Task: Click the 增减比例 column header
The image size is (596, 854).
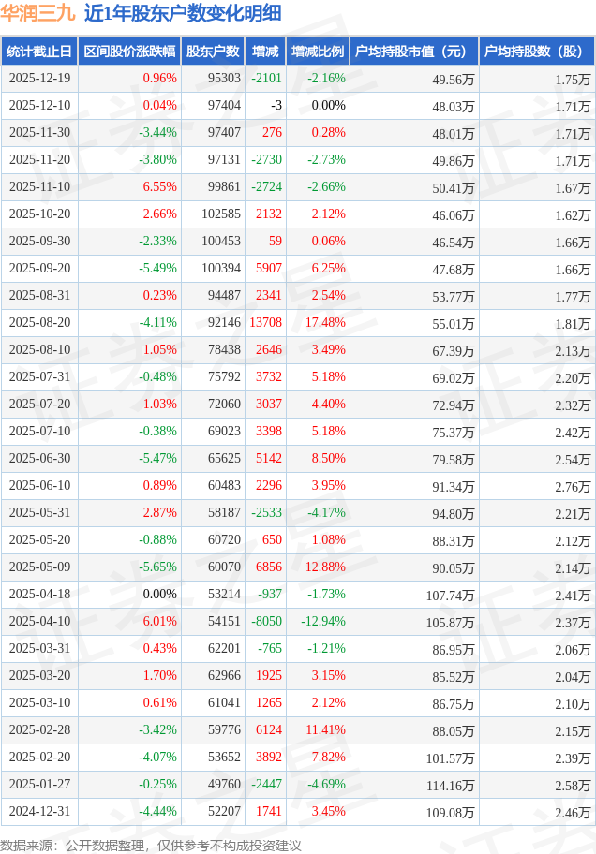Action: (317, 52)
